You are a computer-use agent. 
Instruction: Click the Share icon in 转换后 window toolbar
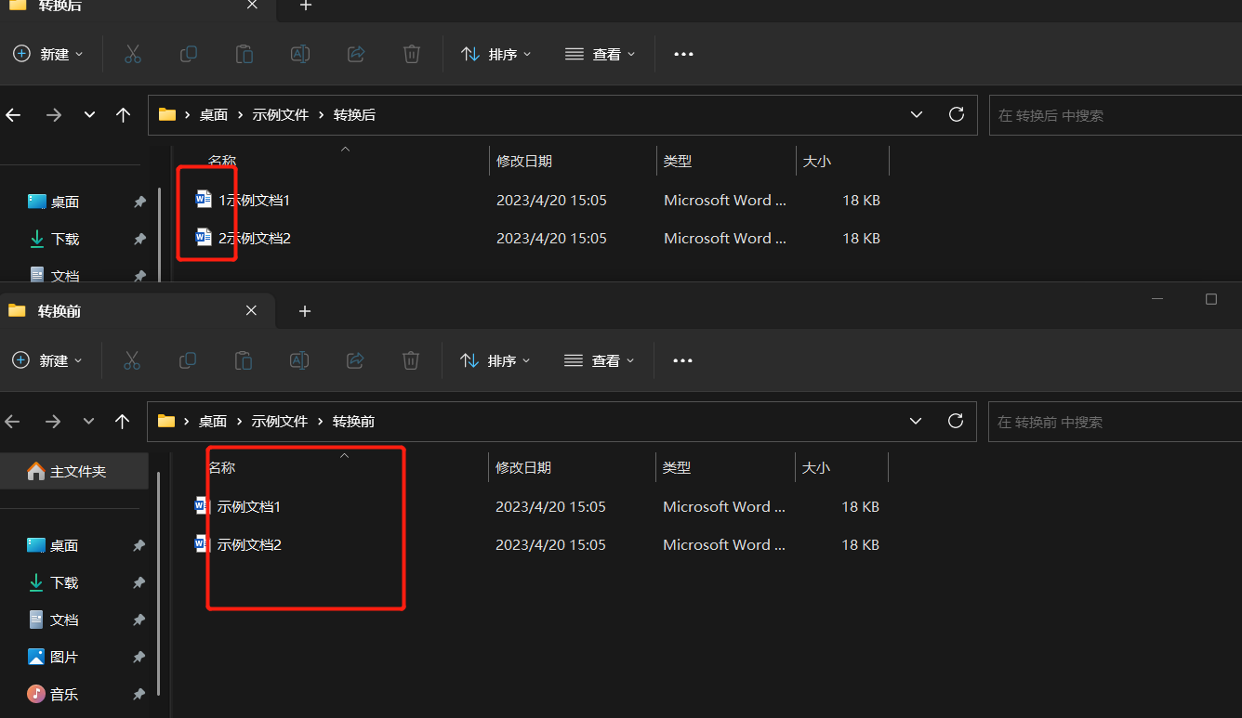point(356,54)
